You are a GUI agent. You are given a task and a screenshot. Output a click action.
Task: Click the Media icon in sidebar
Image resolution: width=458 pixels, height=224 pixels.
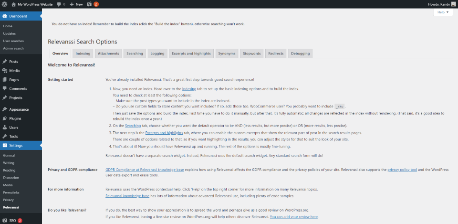5,71
